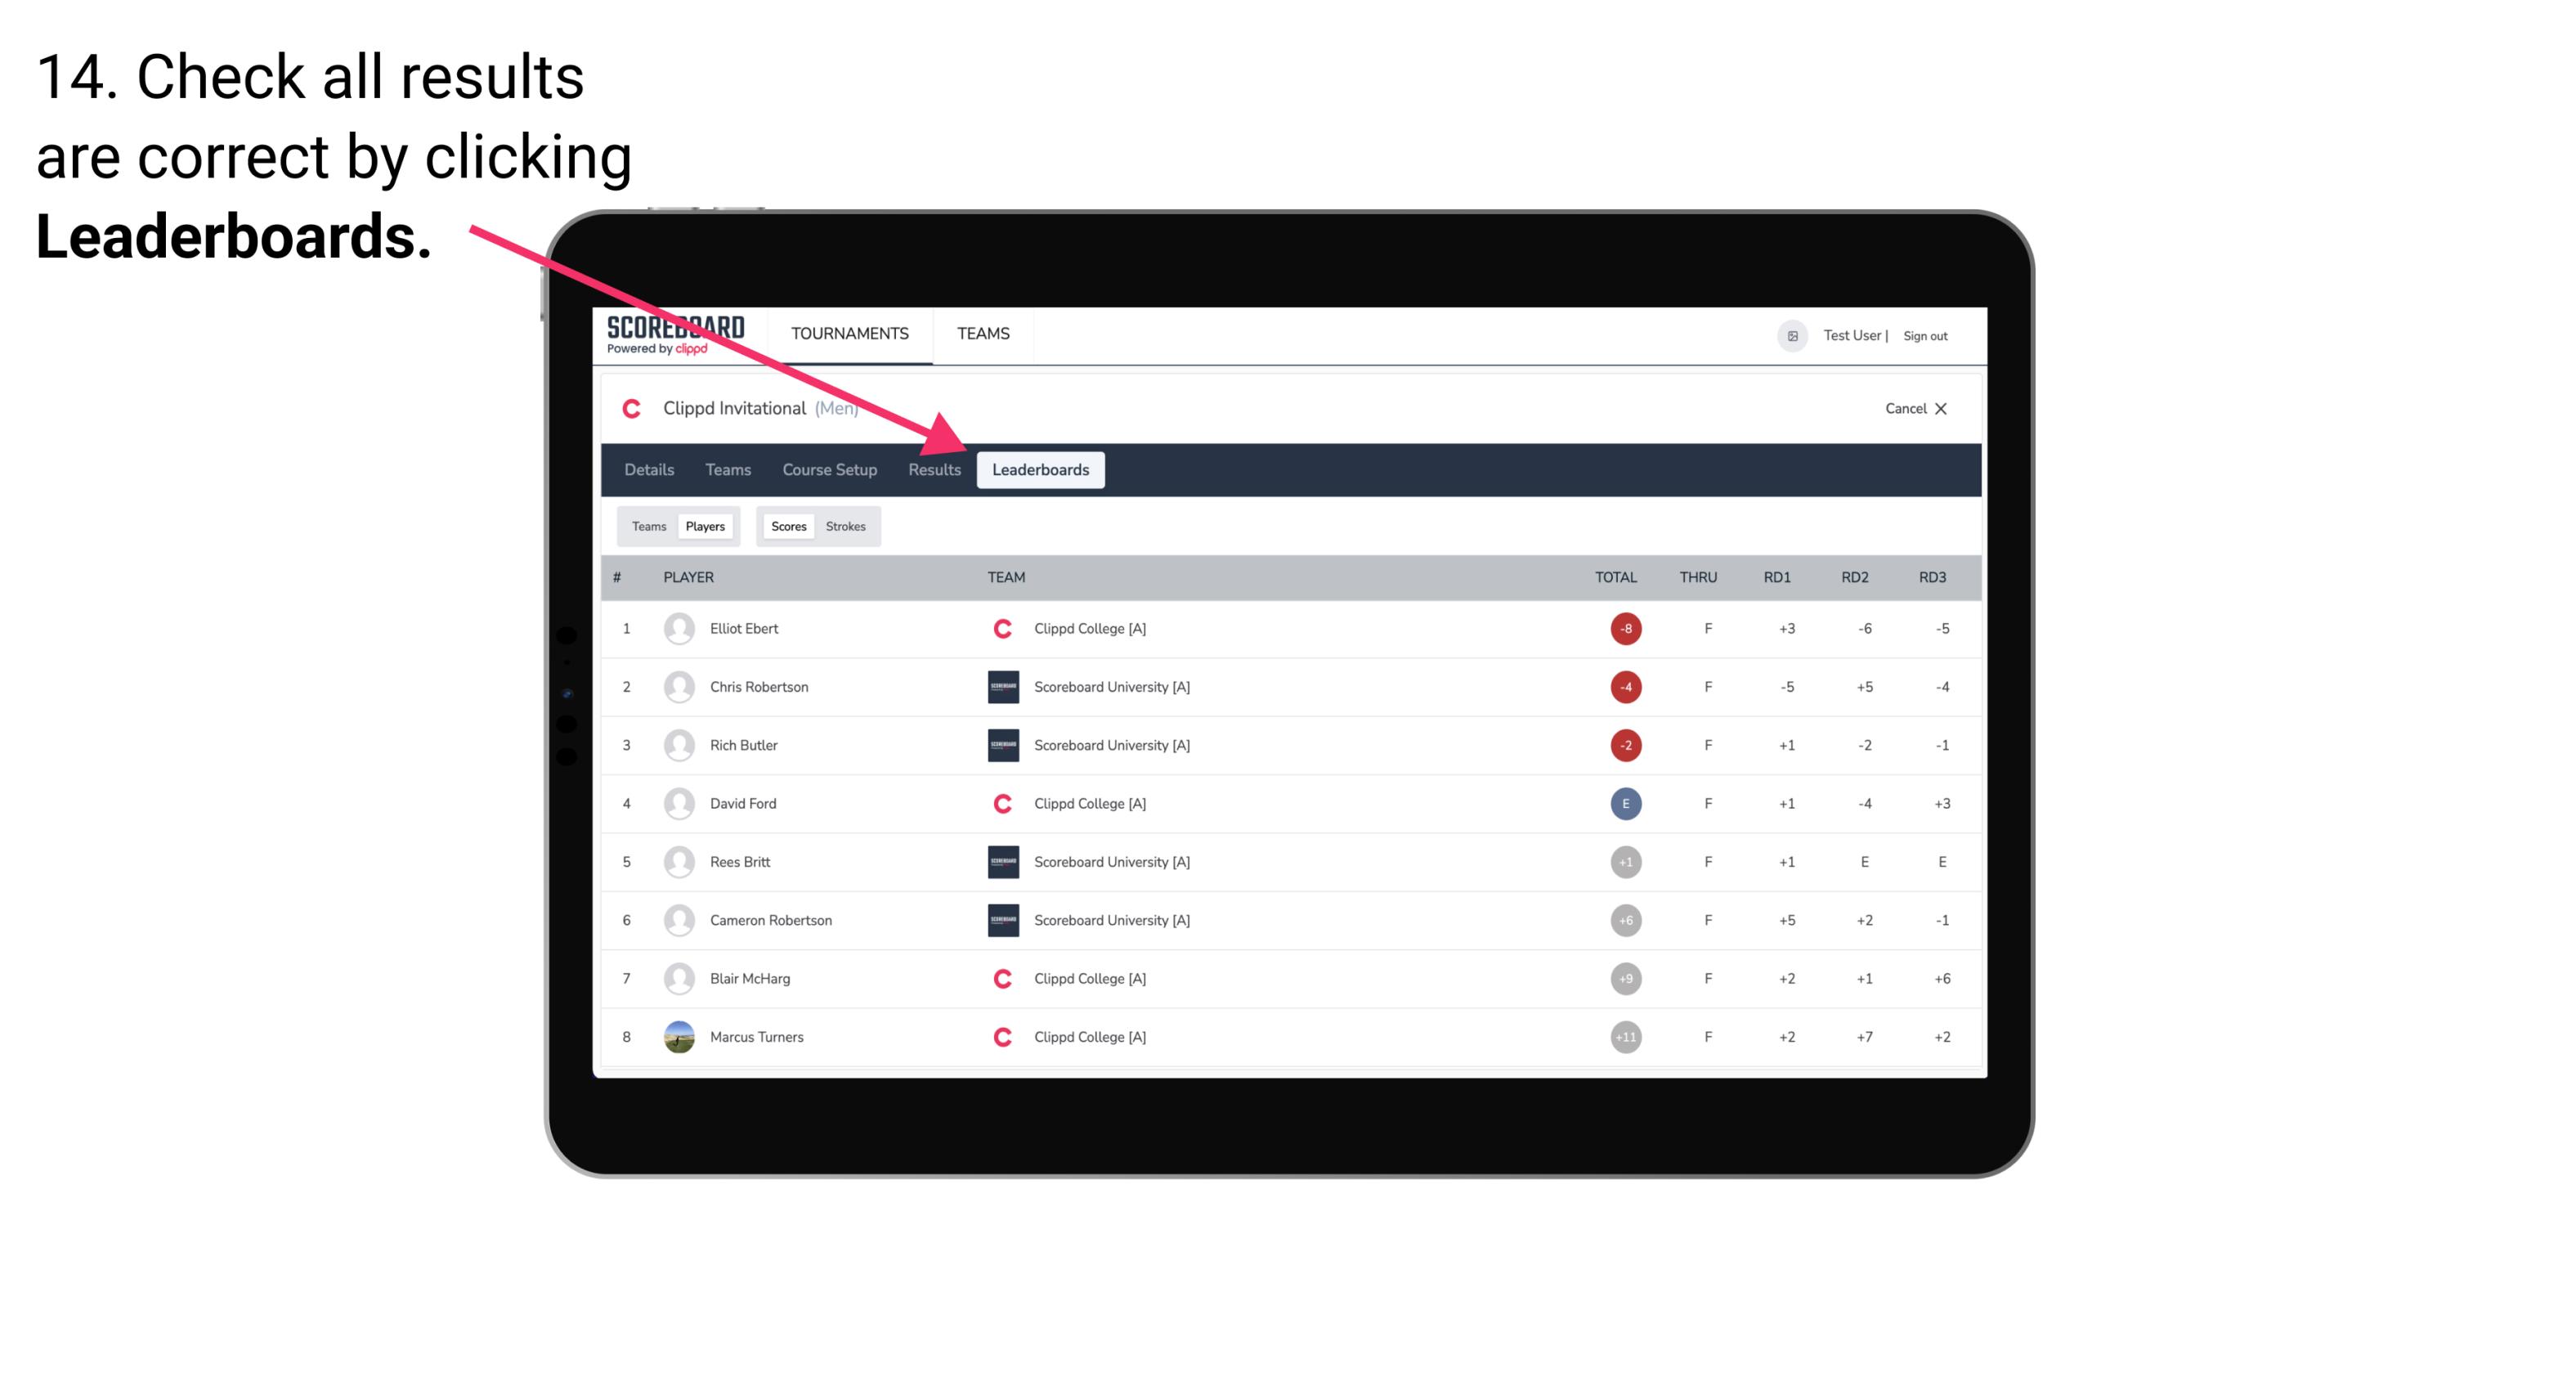
Task: Click the Clippd College [A] team icon
Action: (x=998, y=628)
